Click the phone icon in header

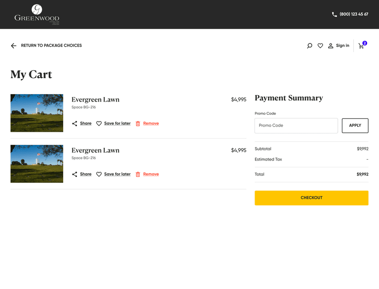334,14
